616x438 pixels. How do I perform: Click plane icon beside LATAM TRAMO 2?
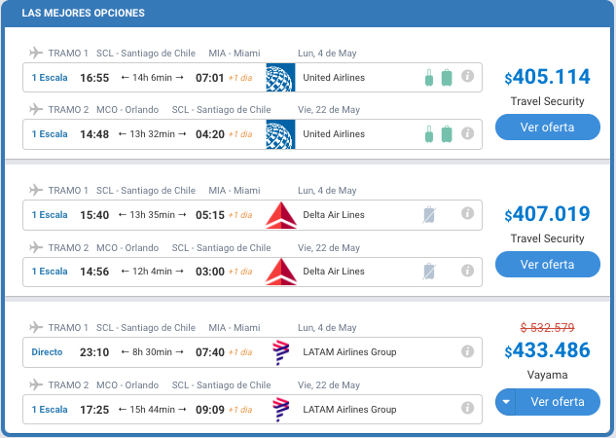[x=36, y=384]
